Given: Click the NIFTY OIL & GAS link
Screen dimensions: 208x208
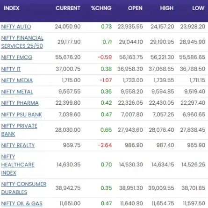Looking at the screenshot, I should coord(22,203).
